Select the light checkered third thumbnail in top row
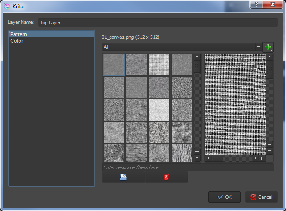 (x=159, y=65)
